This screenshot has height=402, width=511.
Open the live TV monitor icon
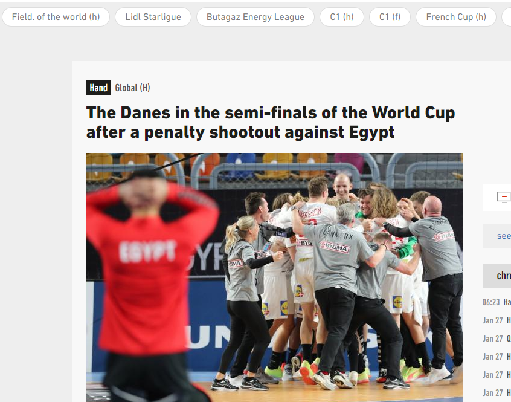click(504, 197)
